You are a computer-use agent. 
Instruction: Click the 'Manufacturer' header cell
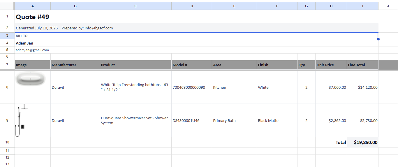tap(75, 65)
